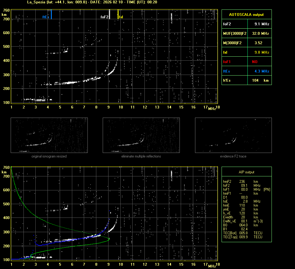
Task: Click the yellow fxI 9.8 MHz value
Action: point(262,52)
